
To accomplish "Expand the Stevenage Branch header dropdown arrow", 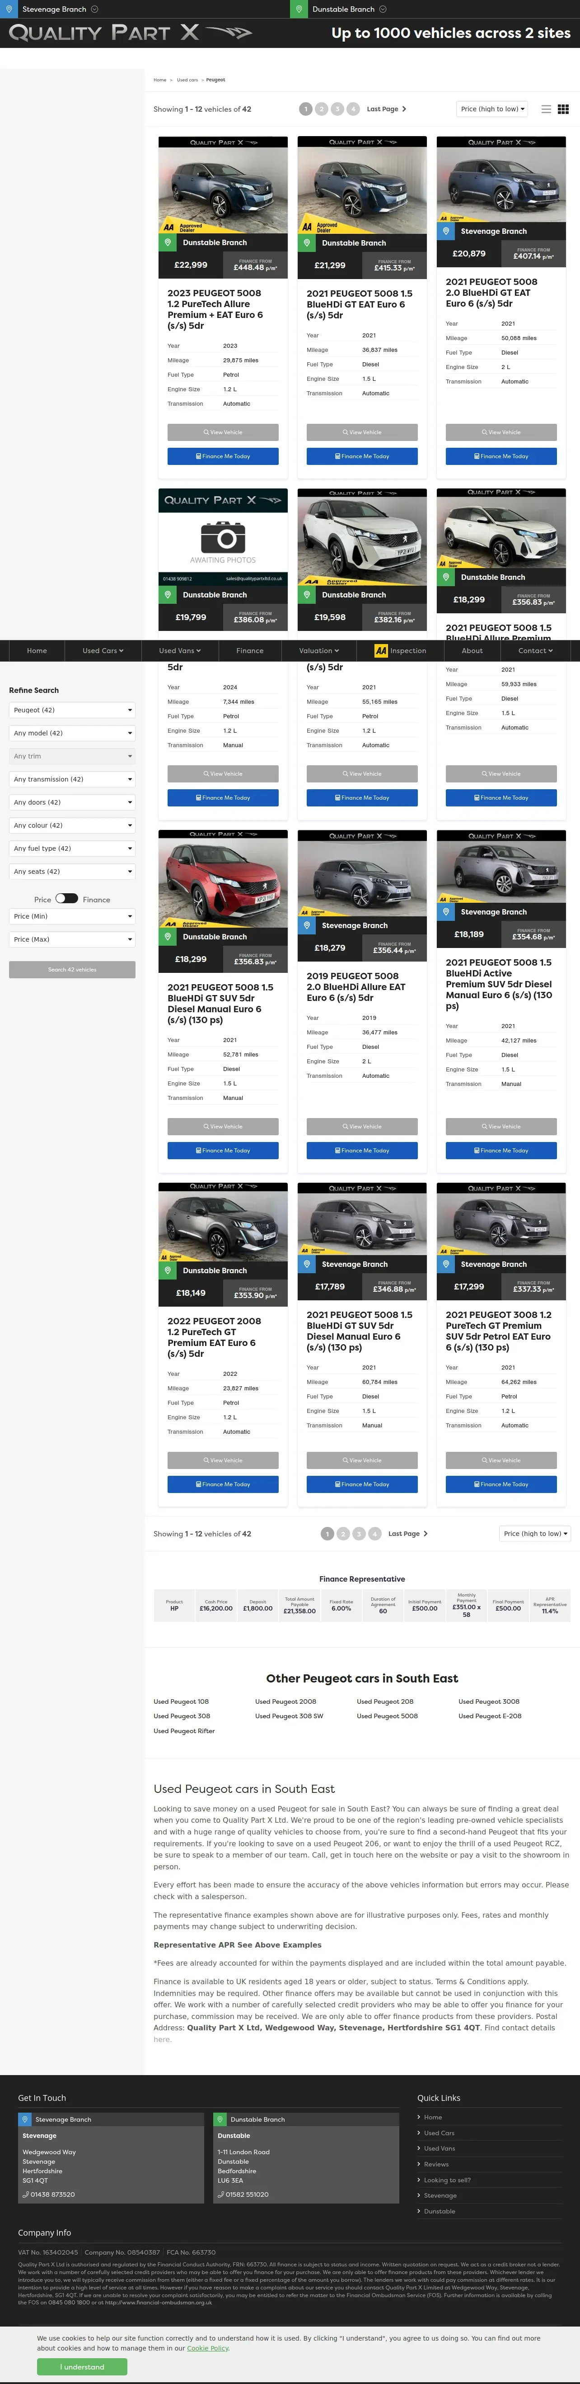I will 94,9.
